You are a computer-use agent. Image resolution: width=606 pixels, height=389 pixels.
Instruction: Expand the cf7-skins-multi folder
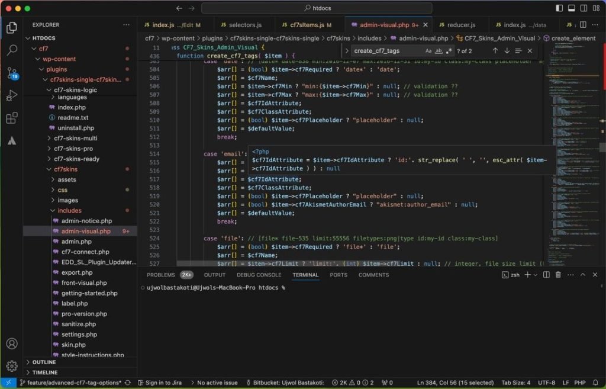click(76, 138)
